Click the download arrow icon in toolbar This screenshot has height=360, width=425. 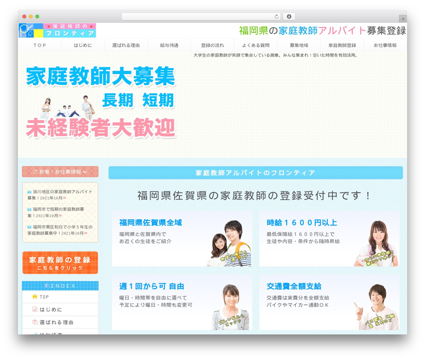coord(289,16)
